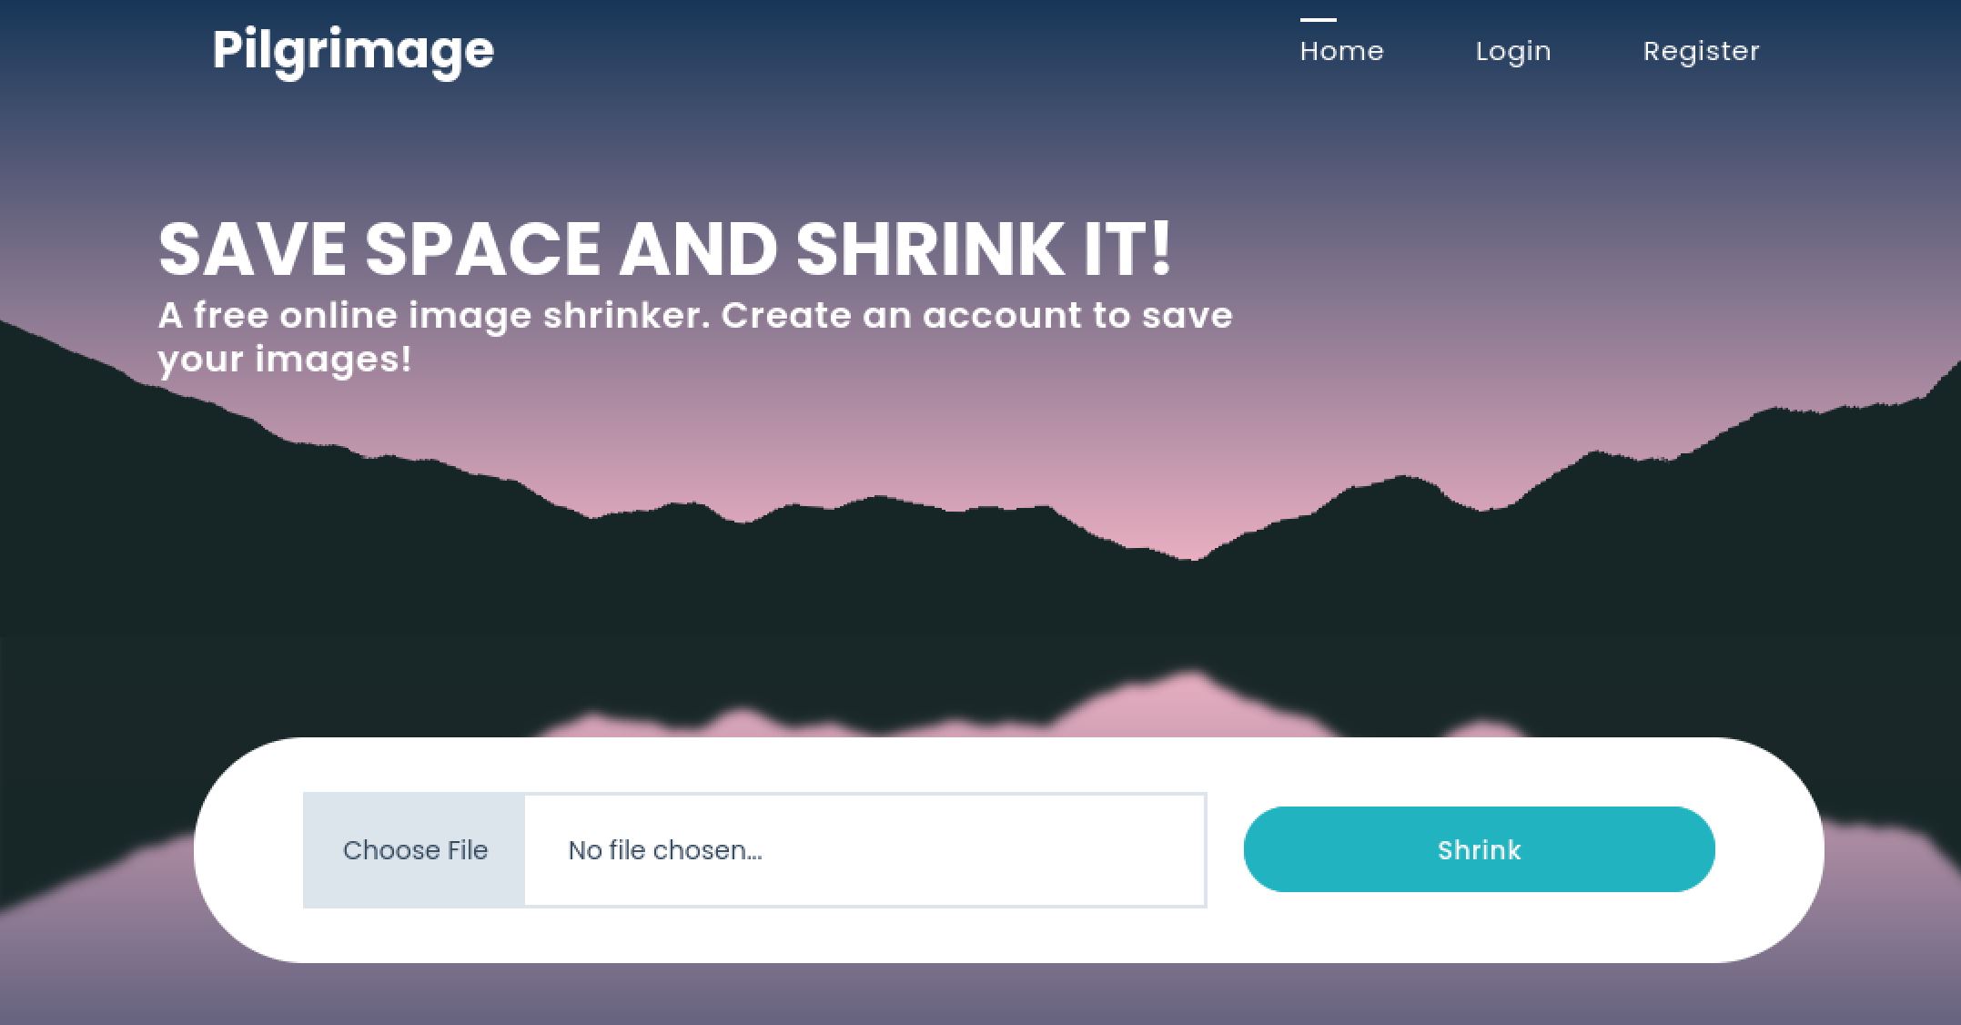Click the 'your images!' subtitle line

tap(285, 360)
